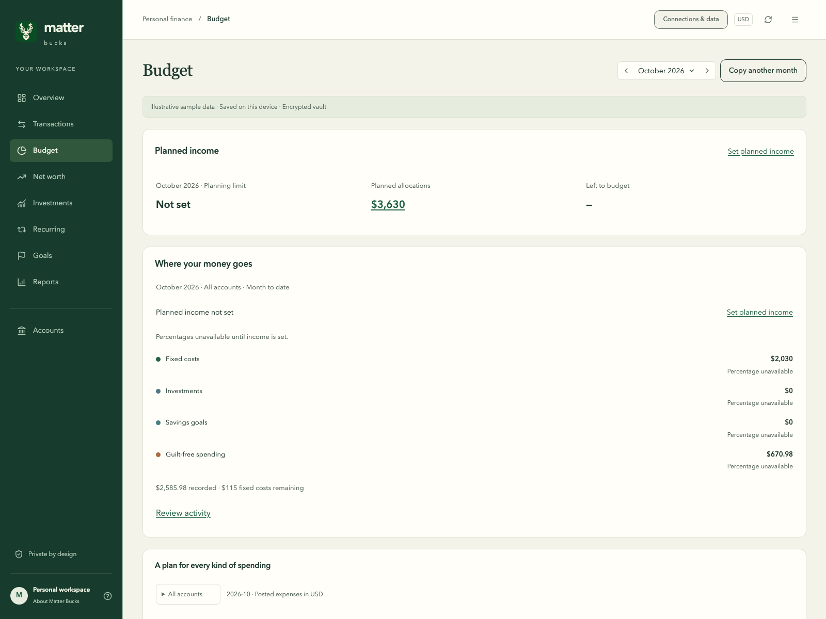Go to previous month with left chevron
Image resolution: width=826 pixels, height=619 pixels.
tap(626, 71)
